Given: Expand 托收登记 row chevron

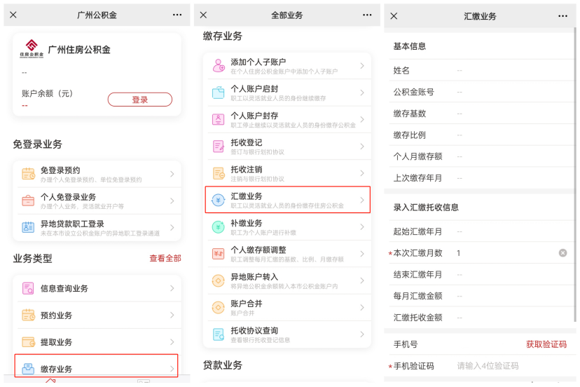Looking at the screenshot, I should coord(362,147).
